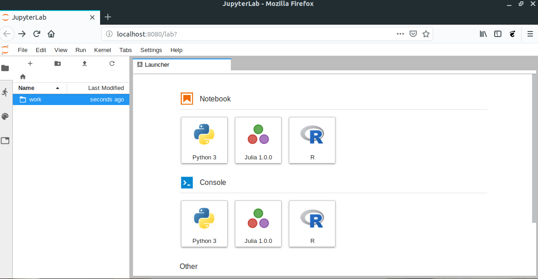Image resolution: width=538 pixels, height=279 pixels.
Task: Open Firefox library view
Action: 483,34
